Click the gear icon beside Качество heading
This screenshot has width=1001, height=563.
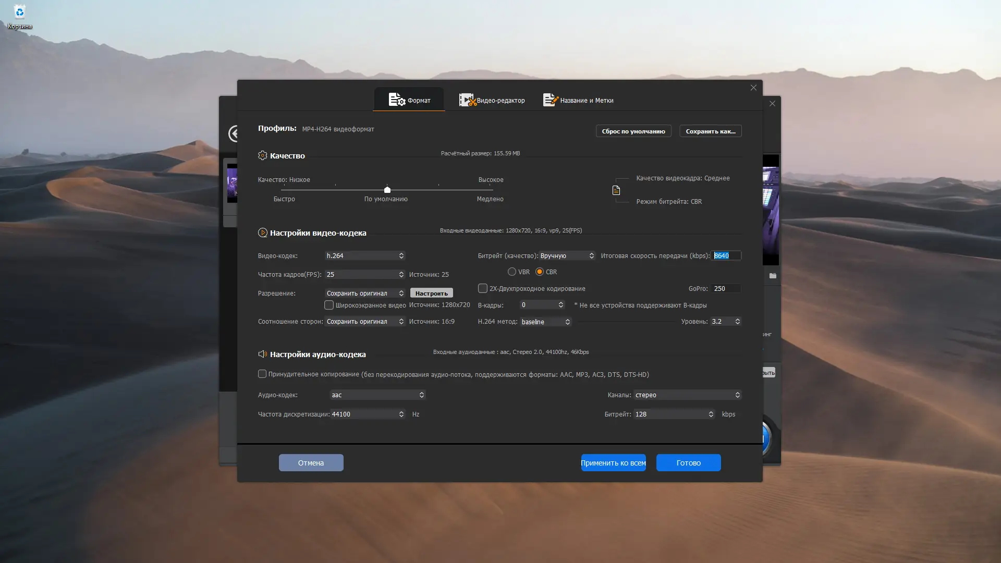263,155
